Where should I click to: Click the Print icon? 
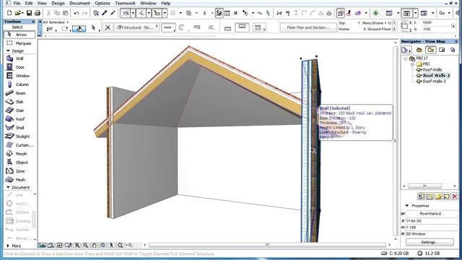coord(38,13)
